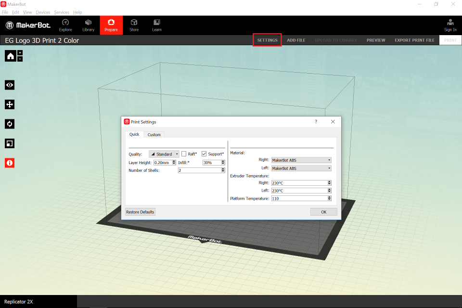This screenshot has width=462, height=308.
Task: Open the Right material dropdown
Action: [x=301, y=160]
